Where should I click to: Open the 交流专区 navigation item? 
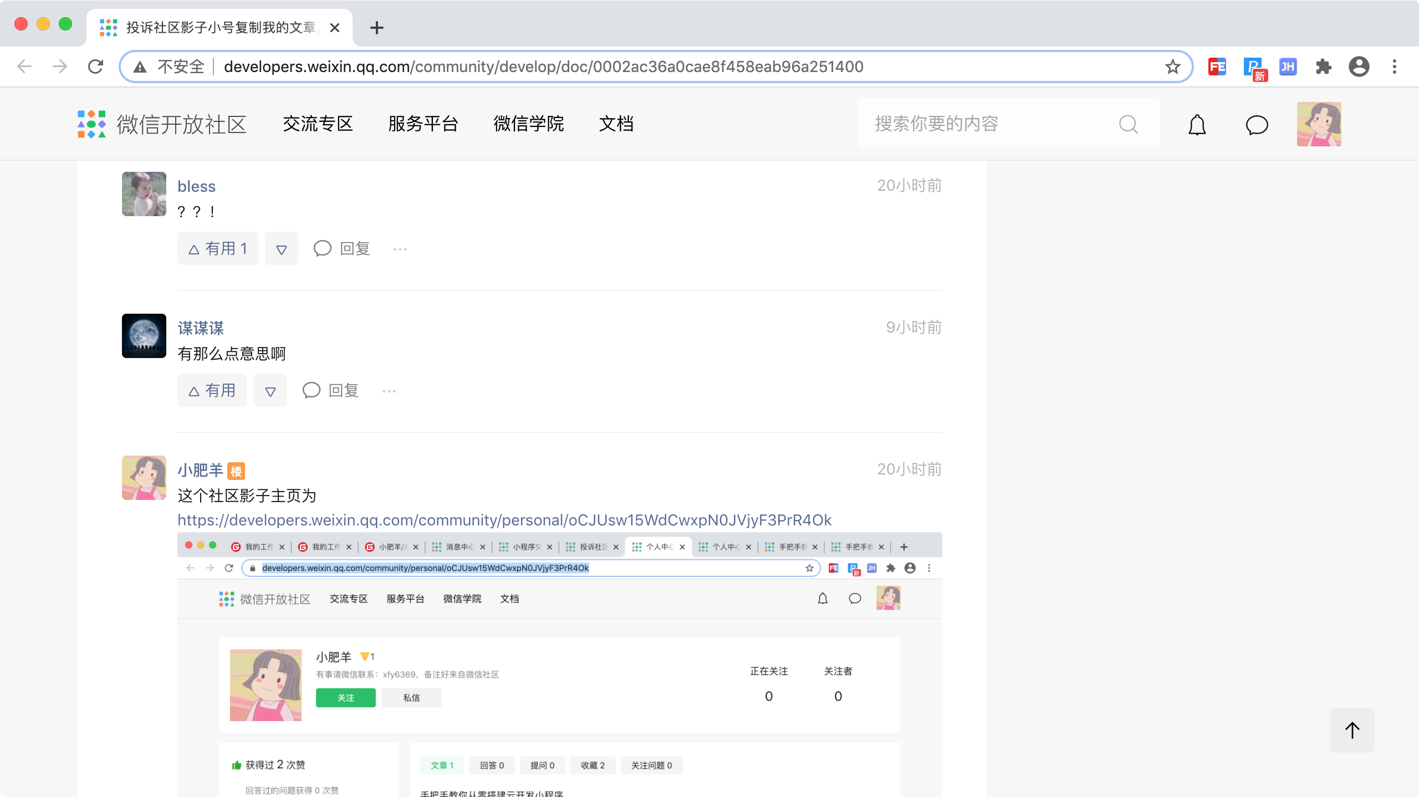[x=318, y=124]
